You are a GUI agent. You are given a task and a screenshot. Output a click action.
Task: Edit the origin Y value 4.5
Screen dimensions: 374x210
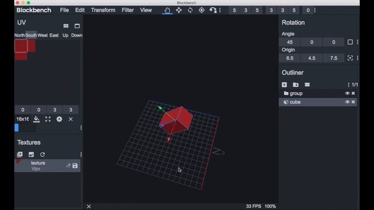311,58
